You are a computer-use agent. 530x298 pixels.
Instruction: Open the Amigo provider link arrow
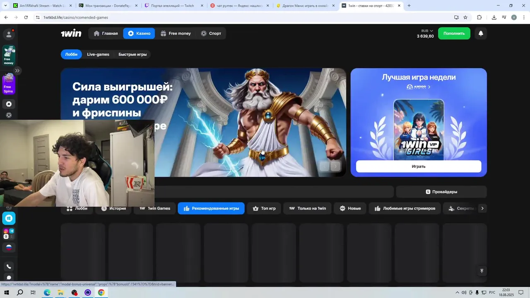429,87
